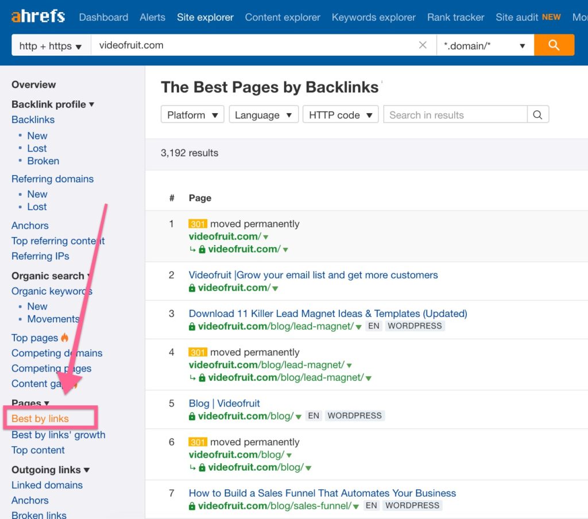
Task: Open Blog | Videofruit page title
Action: click(224, 404)
